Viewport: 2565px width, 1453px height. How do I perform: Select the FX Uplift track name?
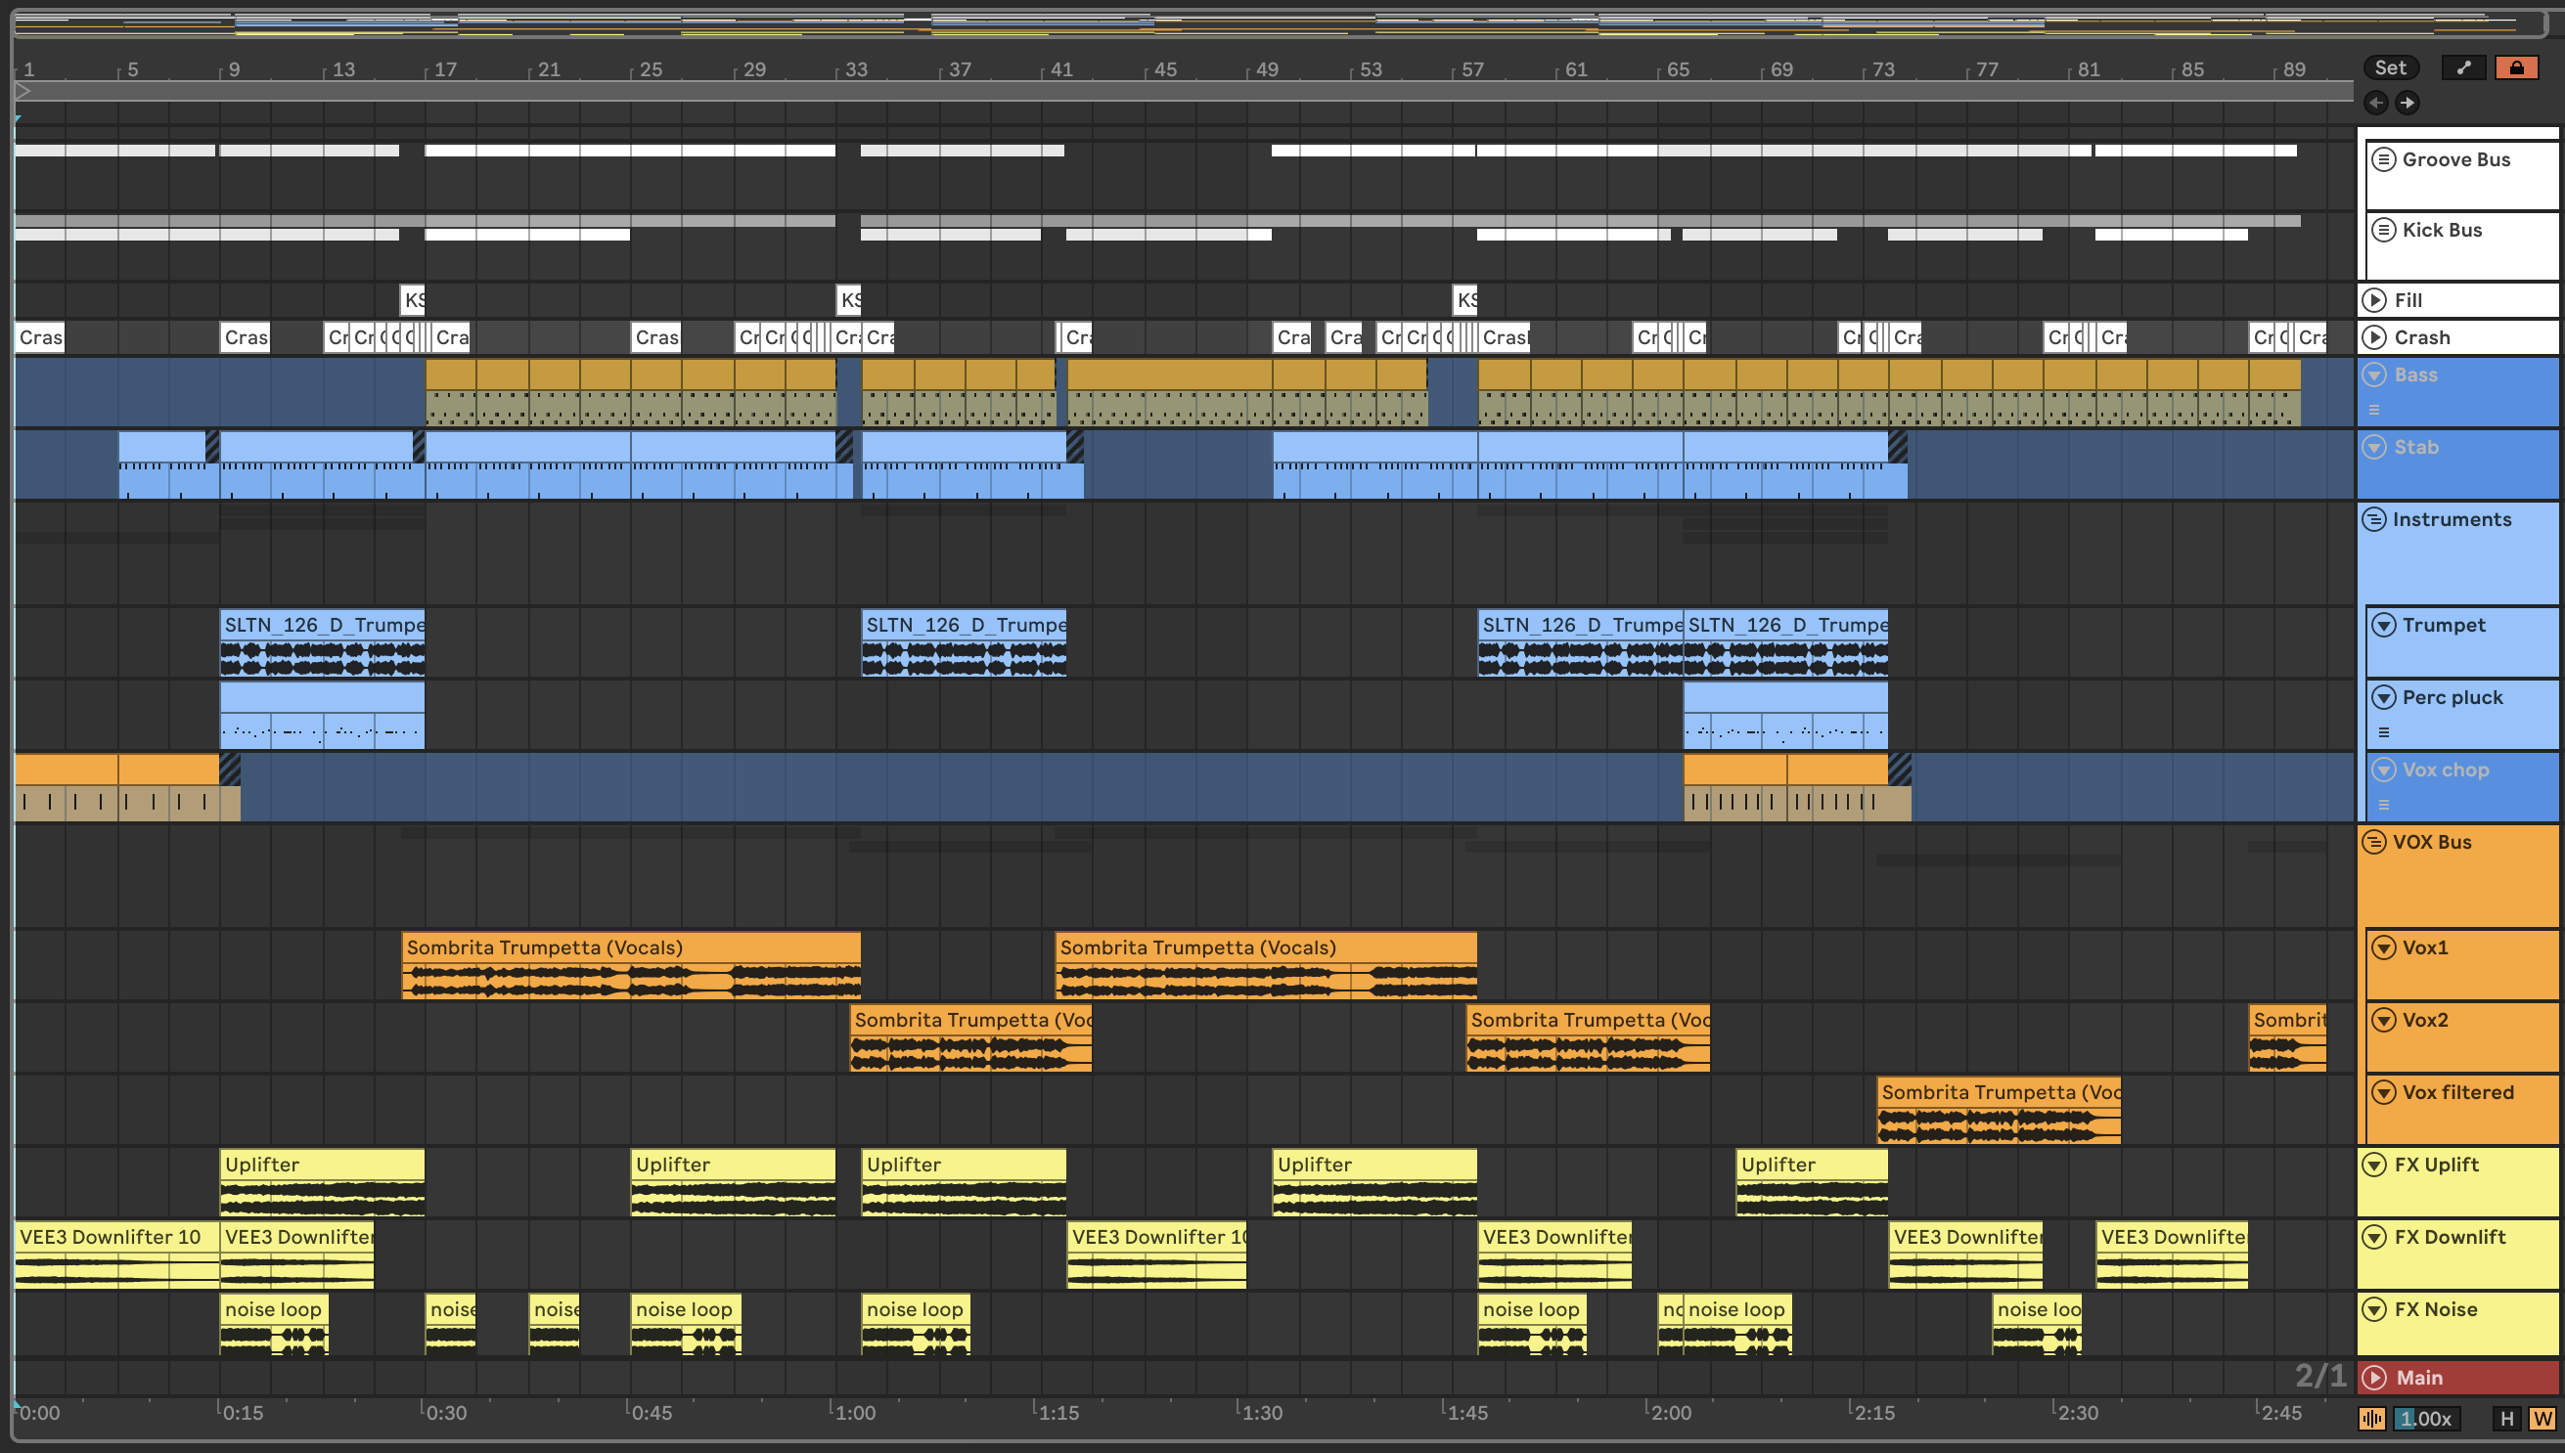[2435, 1165]
